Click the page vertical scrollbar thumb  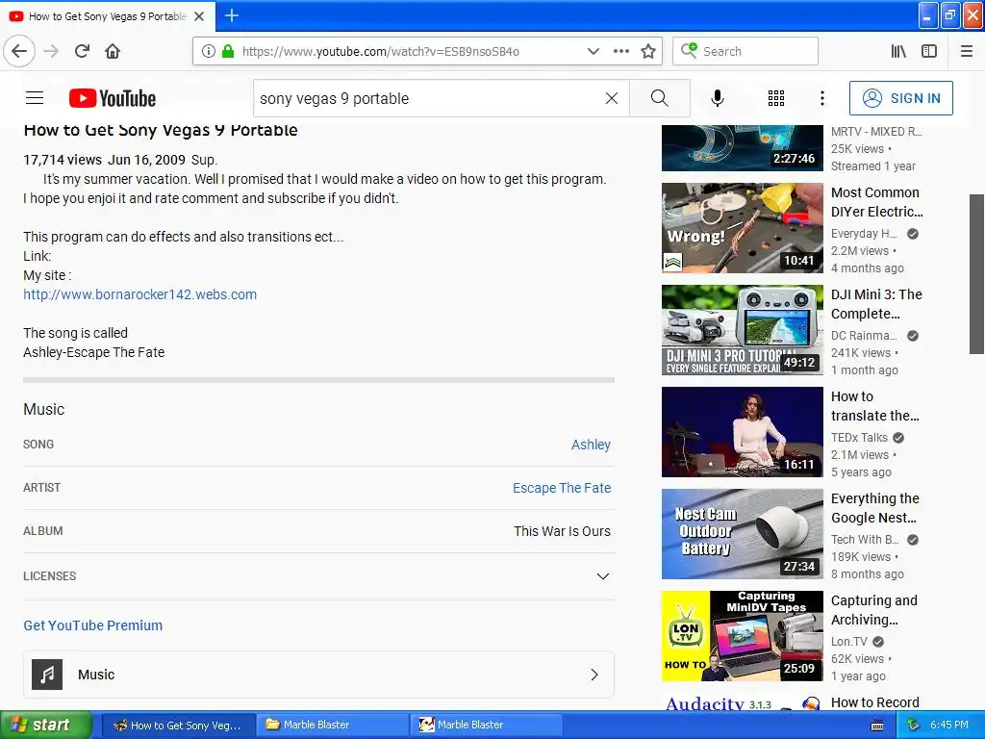coord(976,274)
